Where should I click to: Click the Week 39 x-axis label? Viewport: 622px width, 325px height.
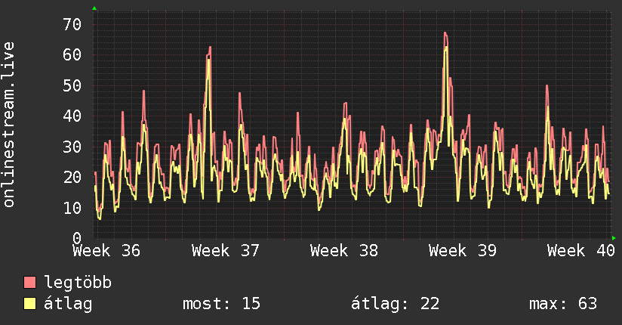click(x=463, y=251)
